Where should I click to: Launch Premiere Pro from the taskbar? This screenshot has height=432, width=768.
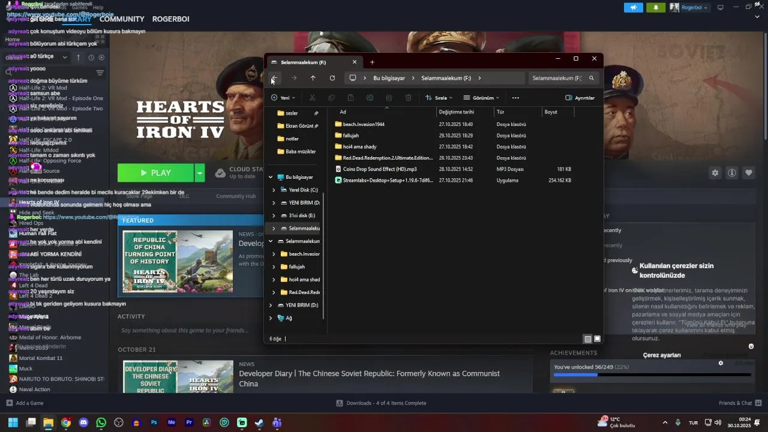point(189,422)
